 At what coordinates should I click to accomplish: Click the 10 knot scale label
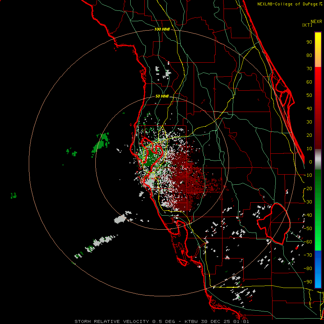tap(309, 149)
